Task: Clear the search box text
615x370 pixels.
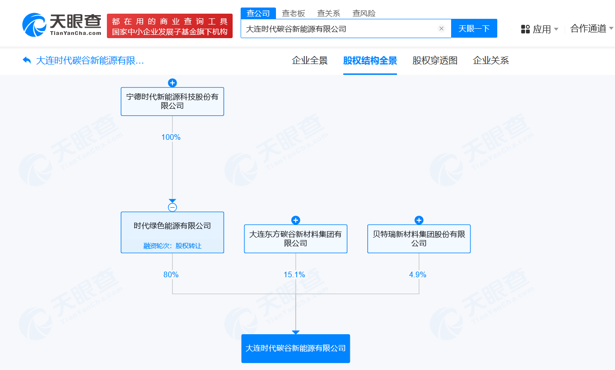Action: pyautogui.click(x=441, y=29)
